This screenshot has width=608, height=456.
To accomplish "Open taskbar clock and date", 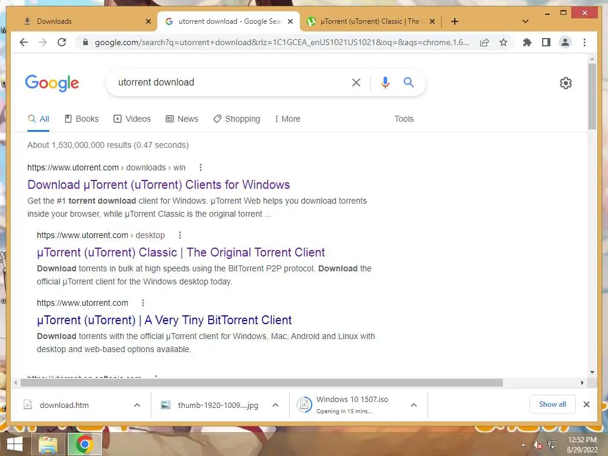I will [582, 445].
